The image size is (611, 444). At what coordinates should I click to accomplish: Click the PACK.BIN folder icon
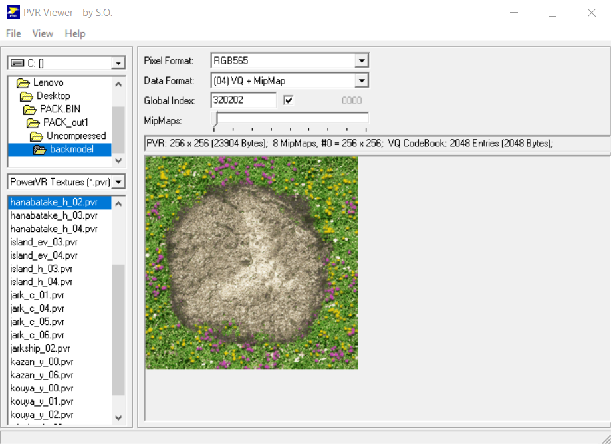click(x=30, y=110)
